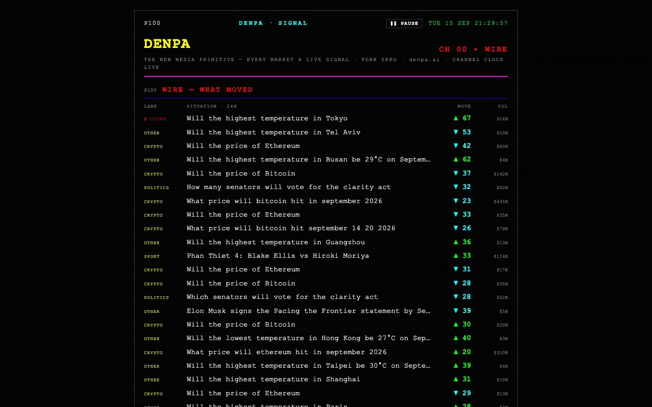Click the MOVE column header

pyautogui.click(x=464, y=106)
